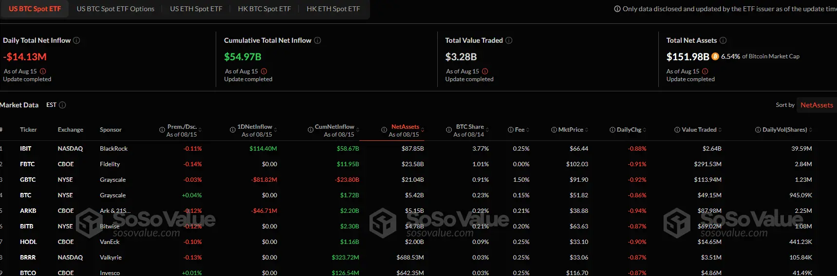Viewport: 837px width, 276px height.
Task: Sort table by BTC Share arrows
Action: pyautogui.click(x=487, y=130)
